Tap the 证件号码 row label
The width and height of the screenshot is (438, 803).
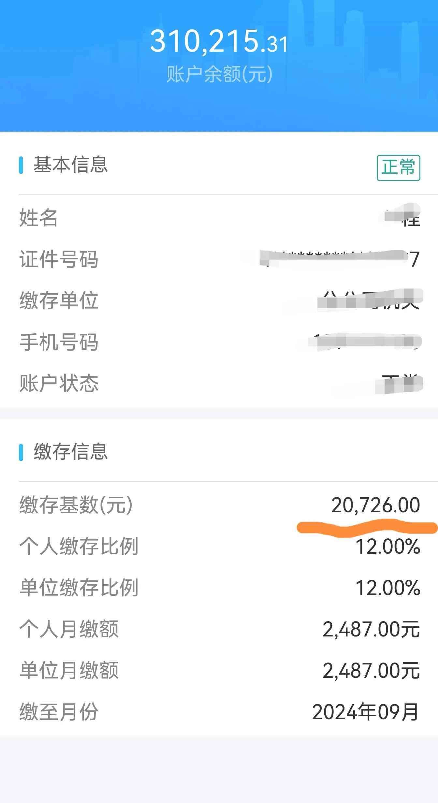59,259
